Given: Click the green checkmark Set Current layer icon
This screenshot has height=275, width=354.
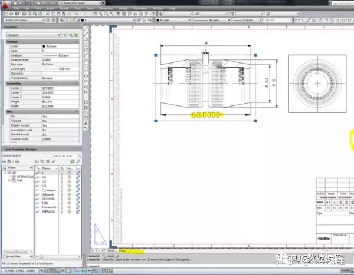Looking at the screenshot, I should (x=53, y=161).
